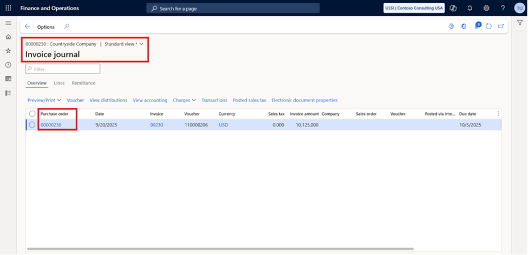529x255 pixels.
Task: Expand the Preview/Print menu
Action: click(44, 100)
